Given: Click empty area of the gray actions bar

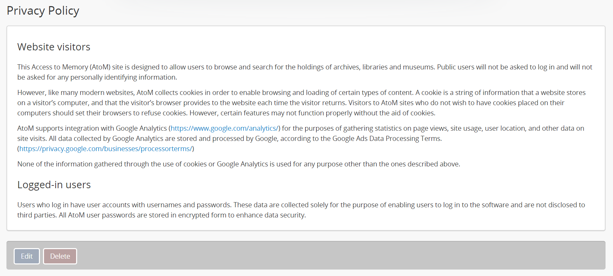Looking at the screenshot, I should click(x=341, y=256).
